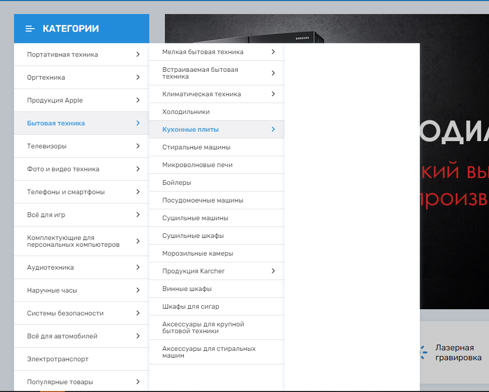Expand arrow next to Портативная техника

138,54
